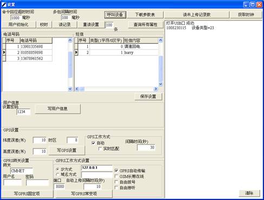Click the empty domain name input field
The image size is (264, 200).
pos(97,175)
